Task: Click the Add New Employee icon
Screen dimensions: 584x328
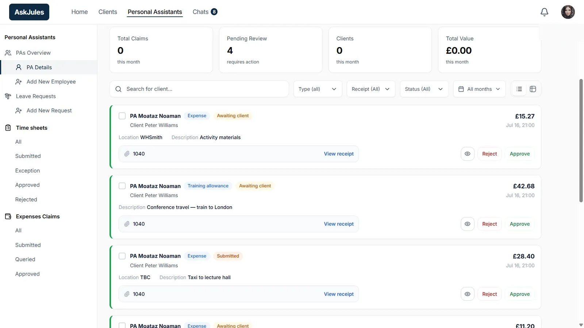Action: [19, 82]
